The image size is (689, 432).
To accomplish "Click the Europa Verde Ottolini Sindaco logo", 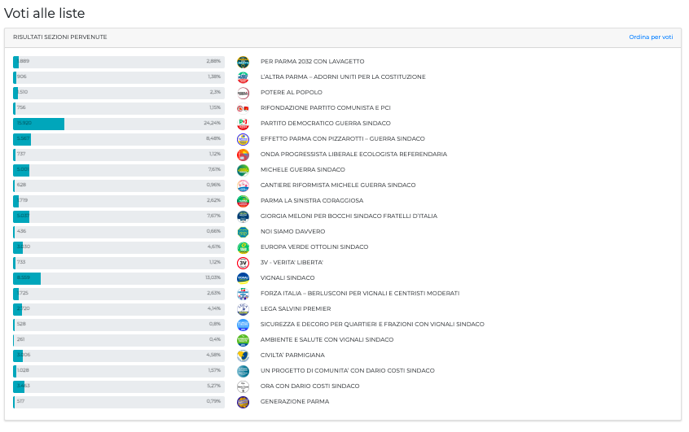I will 242,247.
